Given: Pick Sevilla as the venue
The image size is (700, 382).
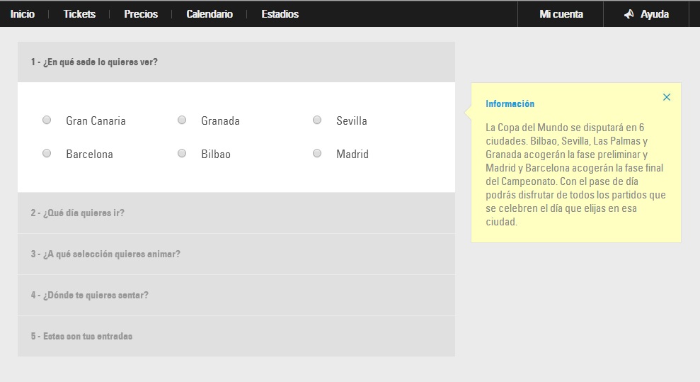Looking at the screenshot, I should click(x=317, y=120).
